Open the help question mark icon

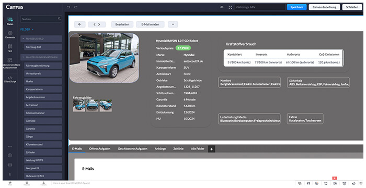(10, 155)
